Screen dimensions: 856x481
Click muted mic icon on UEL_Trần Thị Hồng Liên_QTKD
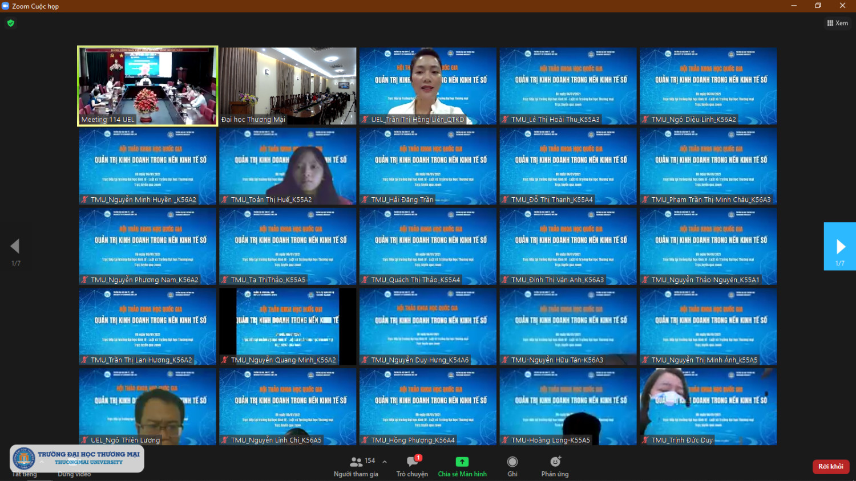point(365,120)
